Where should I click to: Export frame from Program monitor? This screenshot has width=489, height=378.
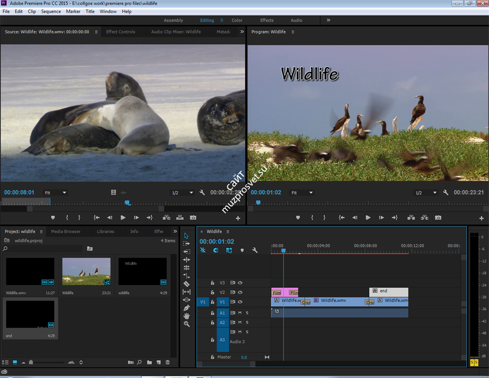(438, 217)
